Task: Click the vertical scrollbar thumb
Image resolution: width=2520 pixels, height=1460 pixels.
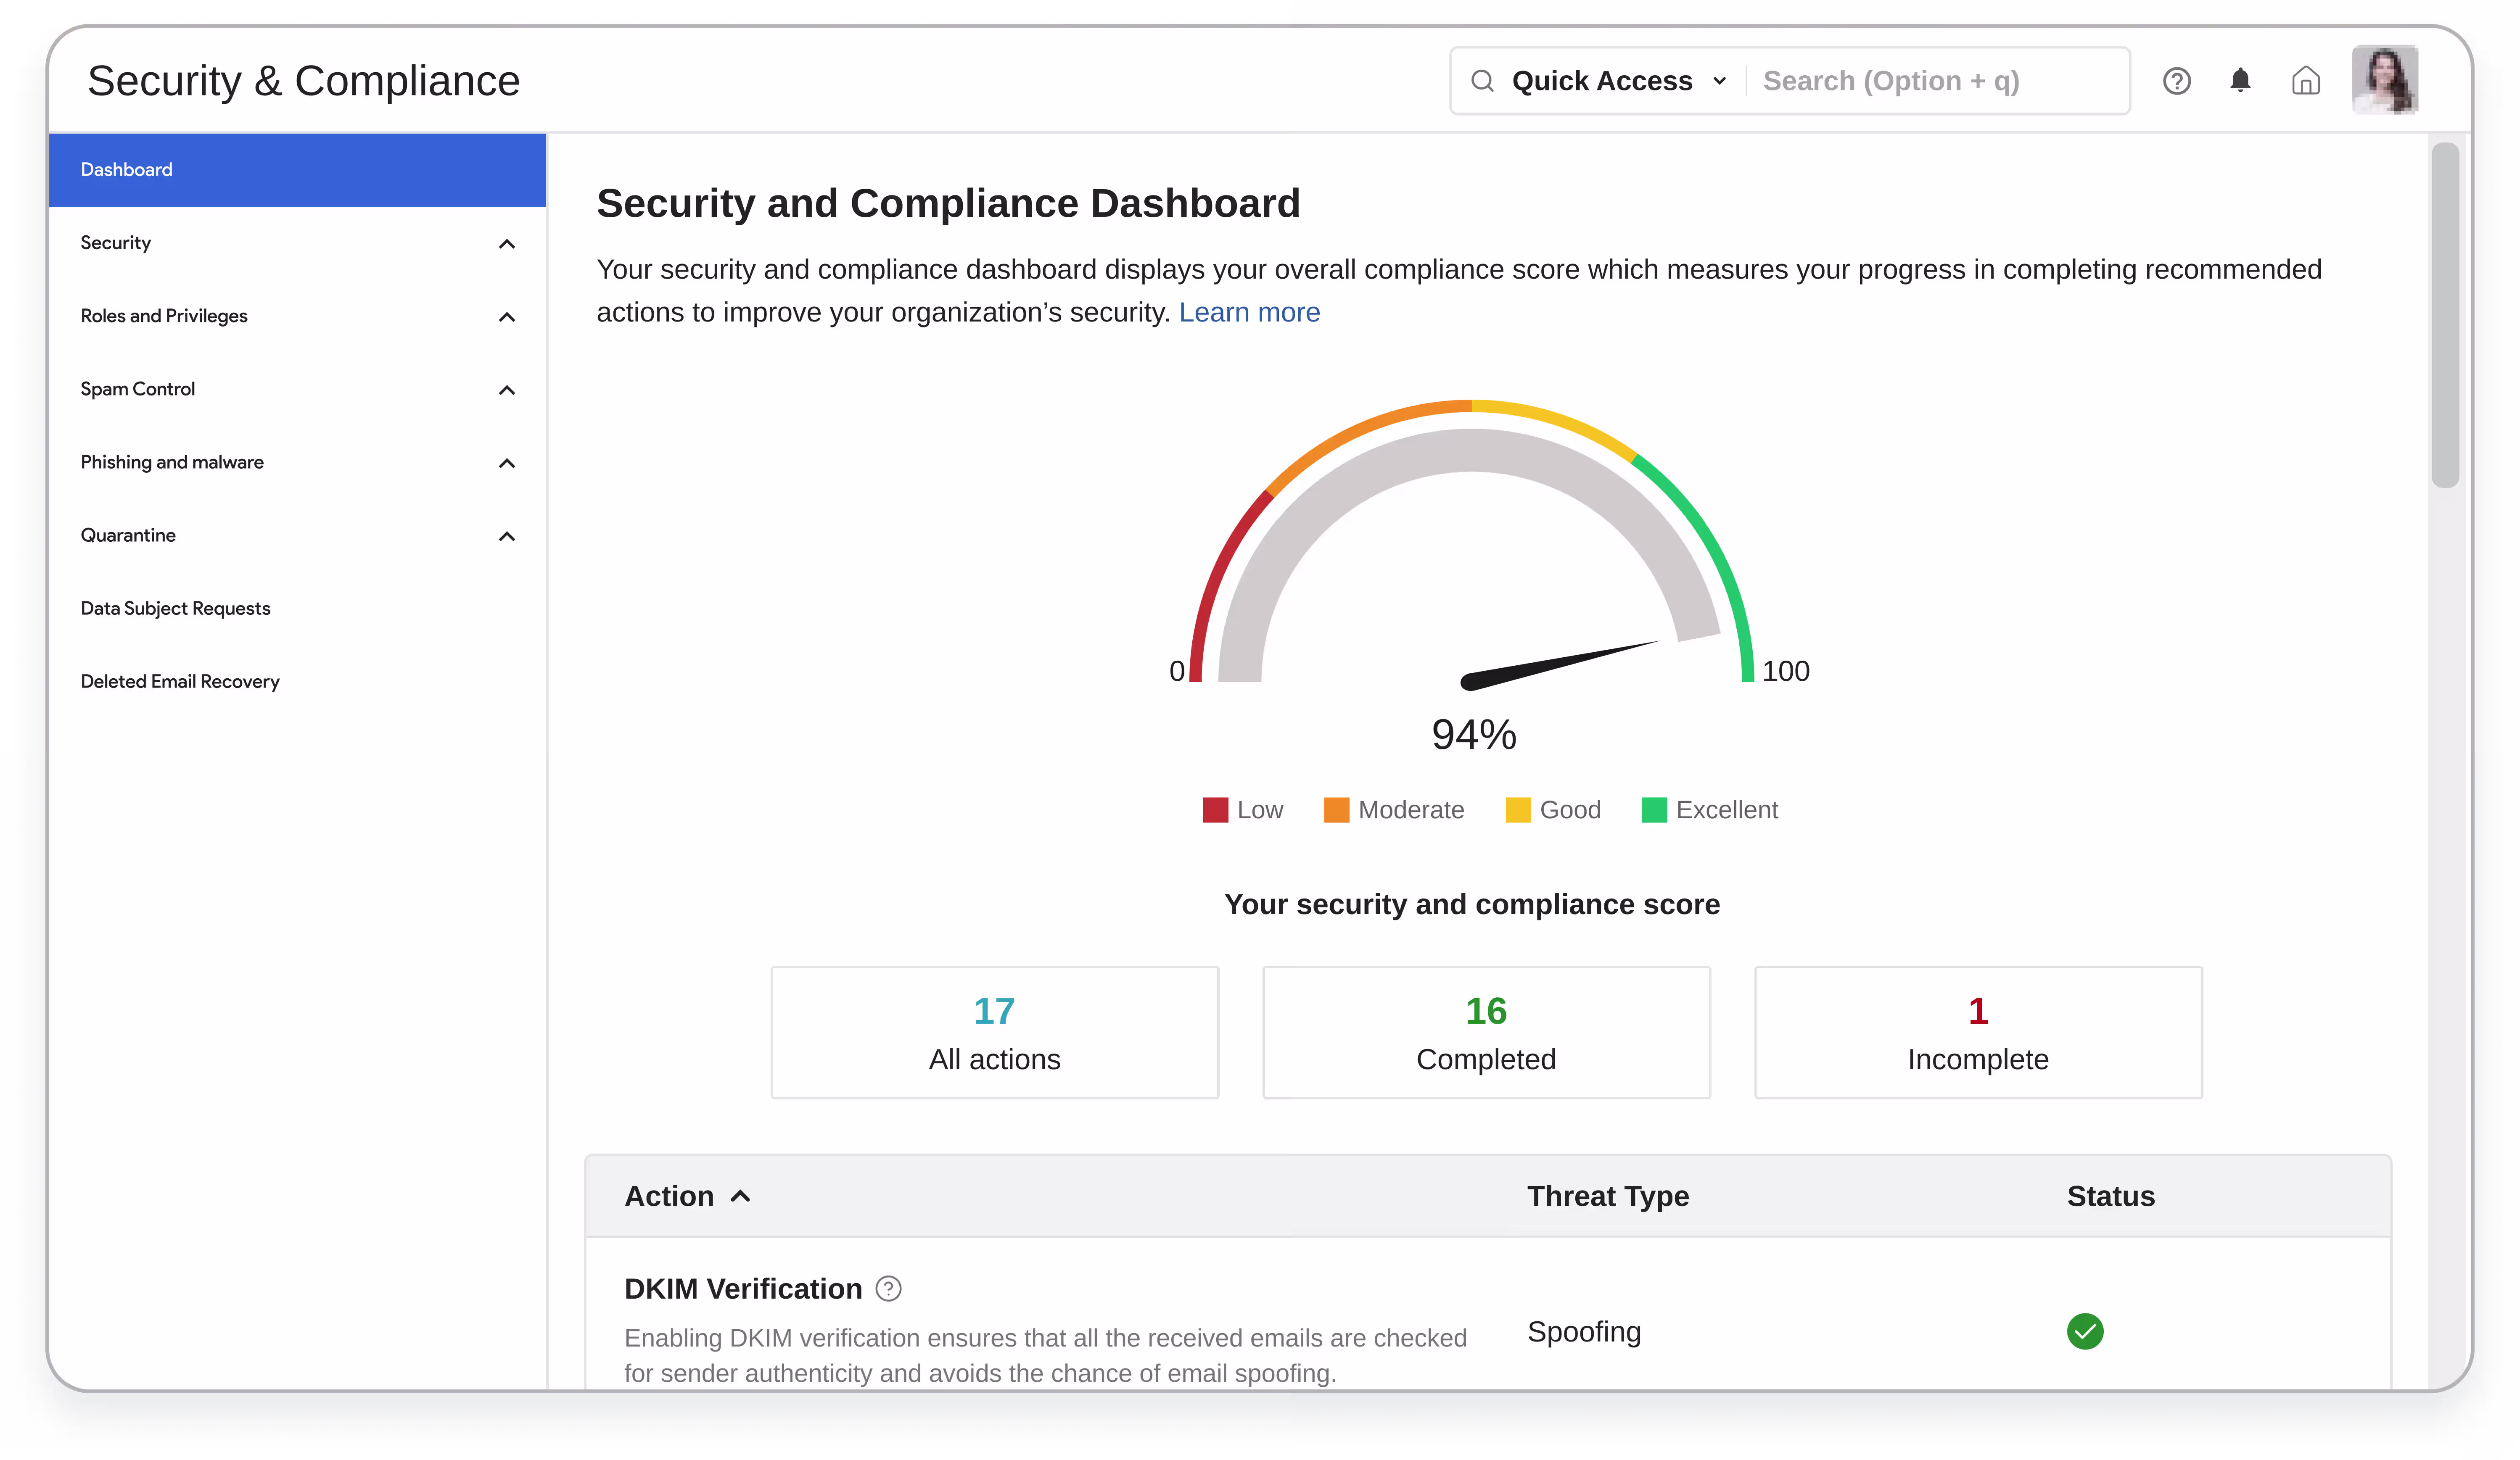Action: pos(2445,315)
